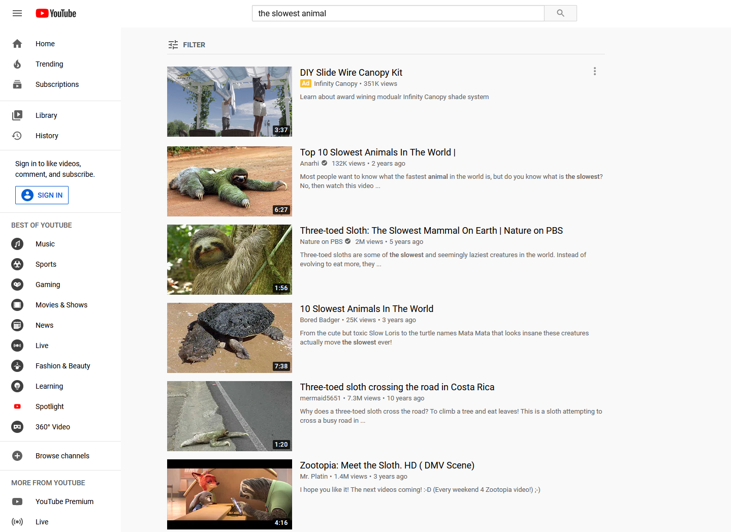This screenshot has height=532, width=731.
Task: Open watch History
Action: (60, 136)
